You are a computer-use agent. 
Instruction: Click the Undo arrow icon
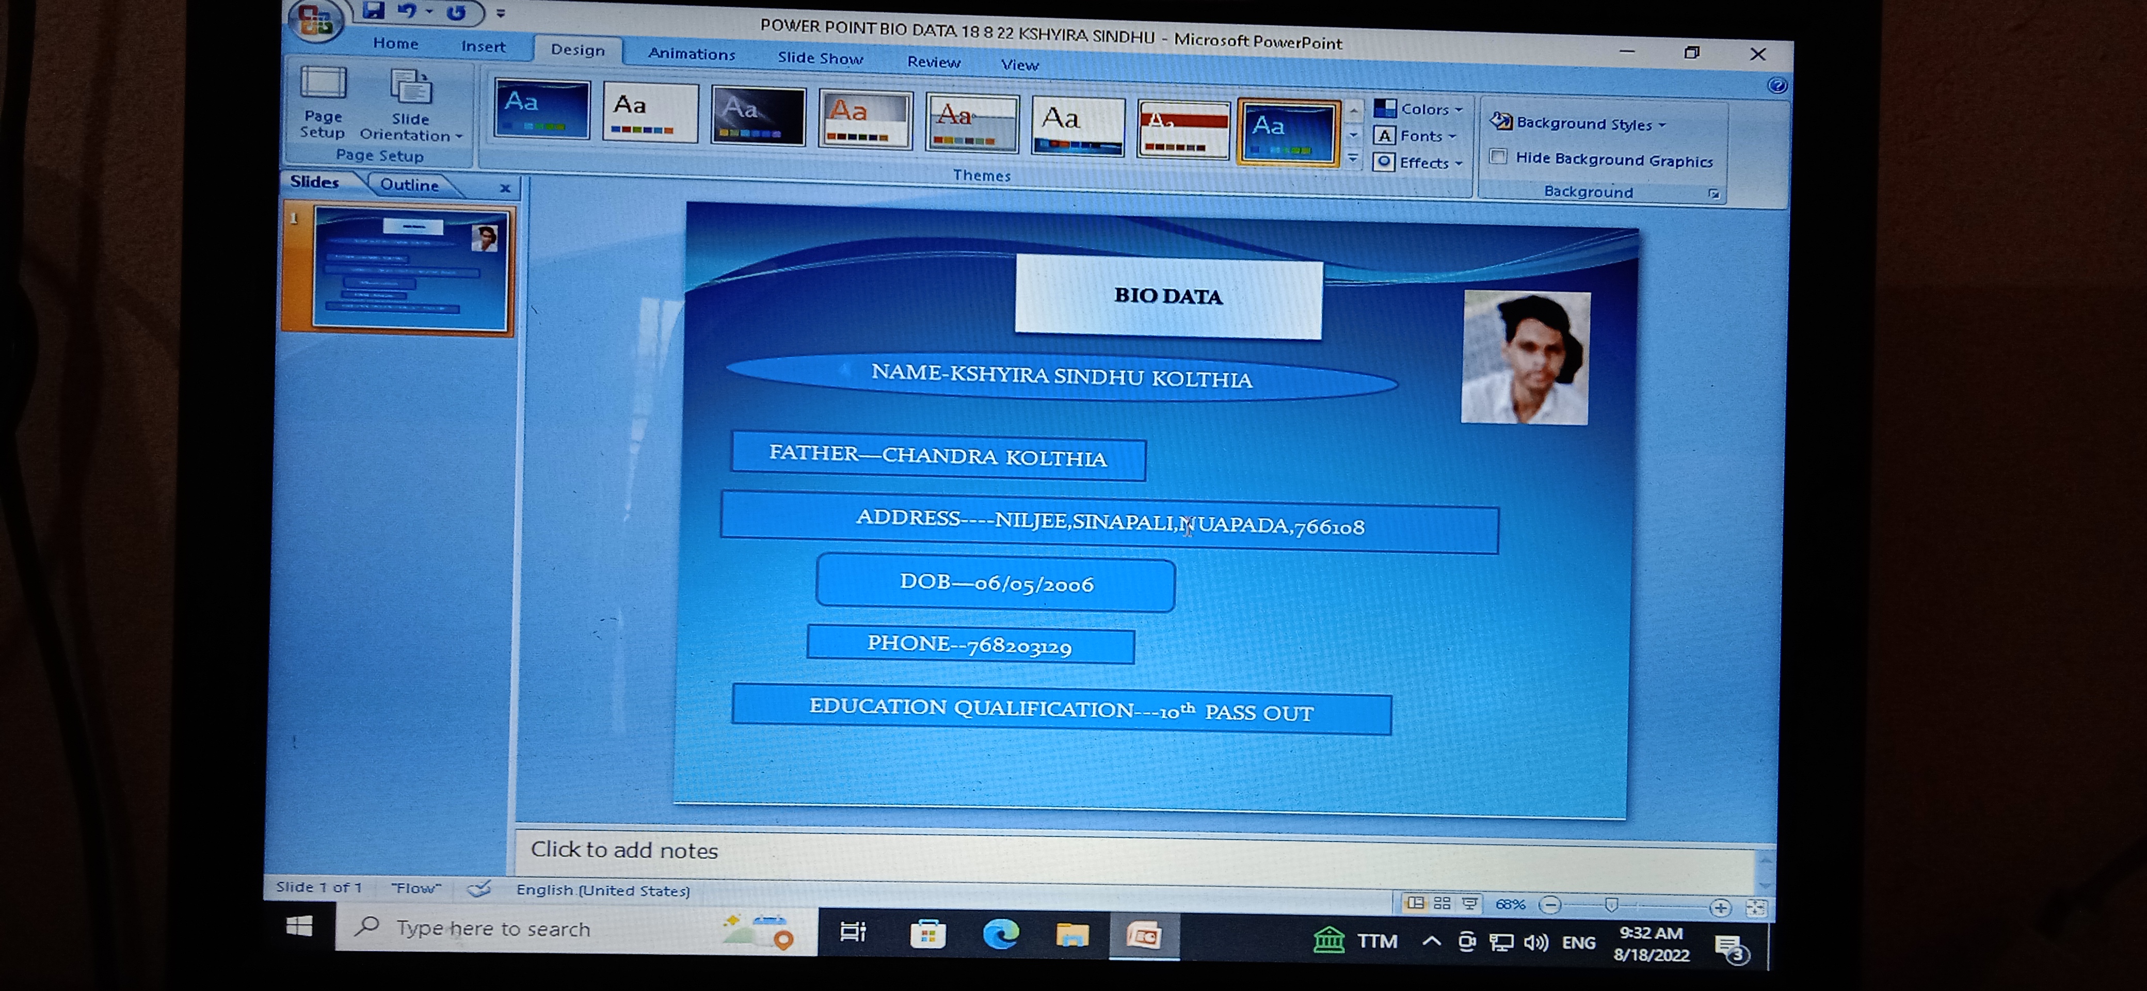[x=407, y=11]
